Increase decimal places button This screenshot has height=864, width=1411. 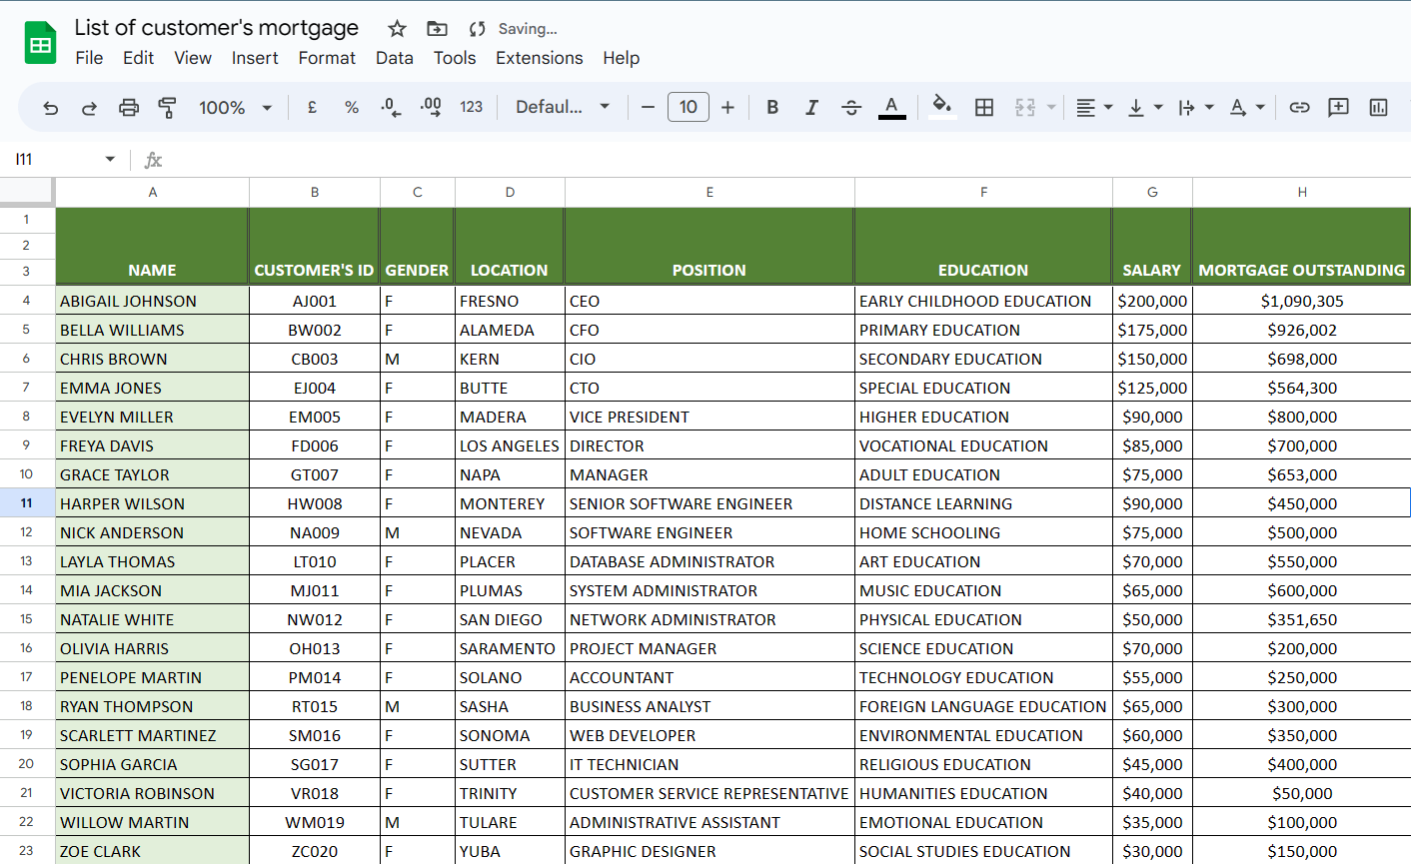pyautogui.click(x=431, y=108)
